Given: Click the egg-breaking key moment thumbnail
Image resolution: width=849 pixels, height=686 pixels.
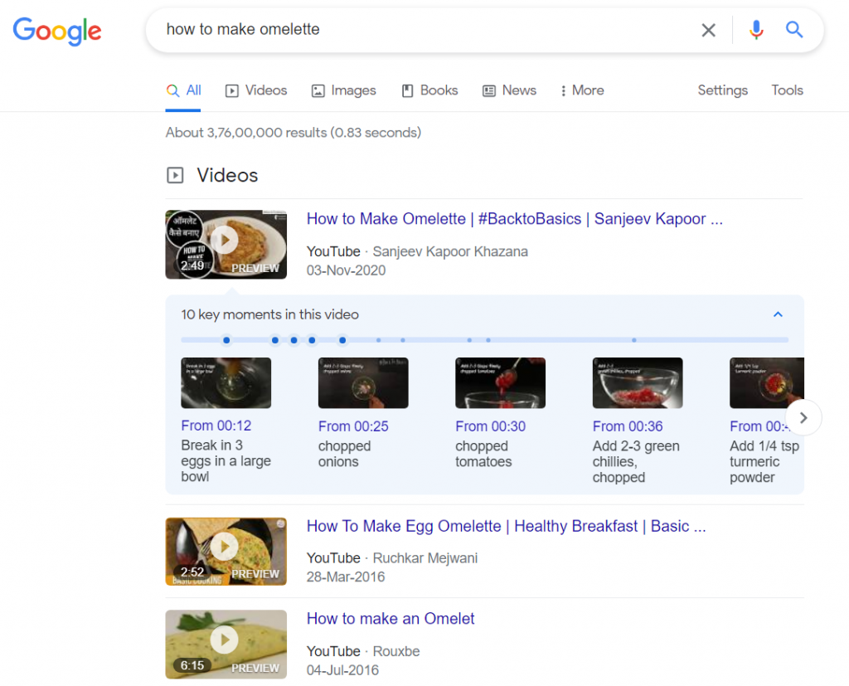Looking at the screenshot, I should click(226, 382).
